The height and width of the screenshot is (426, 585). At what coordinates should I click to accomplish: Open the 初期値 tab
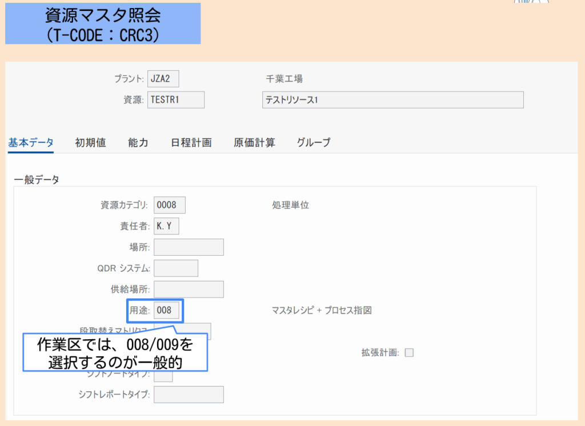pos(90,143)
